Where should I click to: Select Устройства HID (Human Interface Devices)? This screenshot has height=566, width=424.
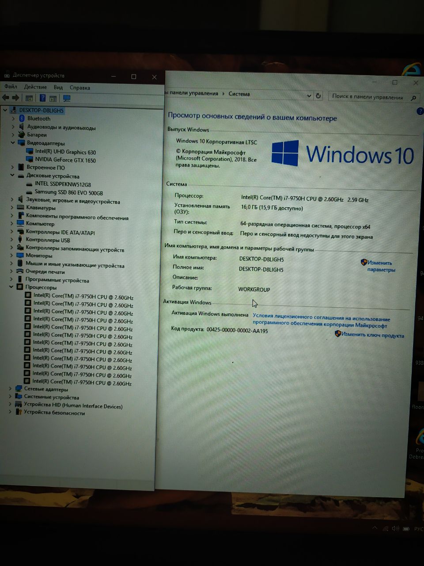tap(73, 405)
